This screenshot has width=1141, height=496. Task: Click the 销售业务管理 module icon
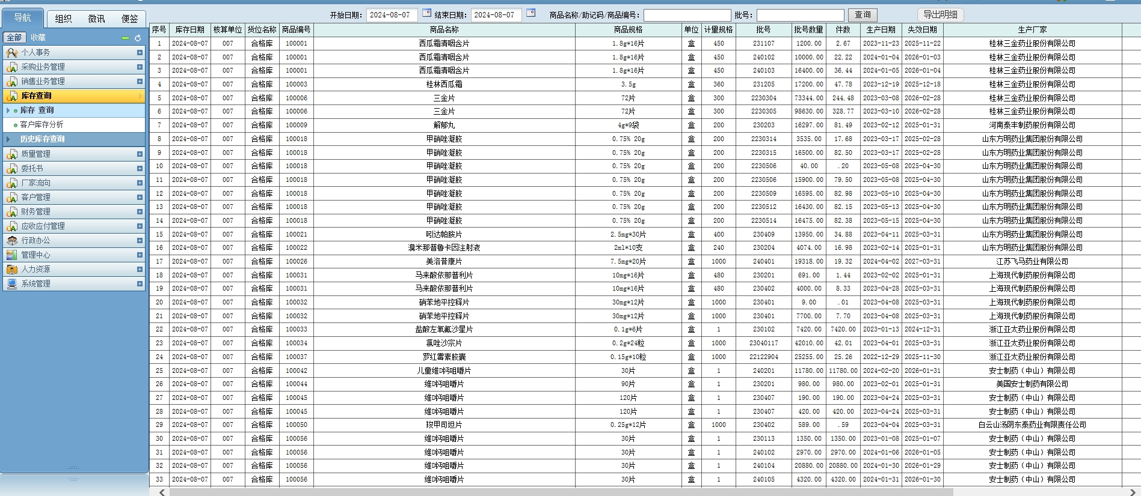click(x=11, y=82)
